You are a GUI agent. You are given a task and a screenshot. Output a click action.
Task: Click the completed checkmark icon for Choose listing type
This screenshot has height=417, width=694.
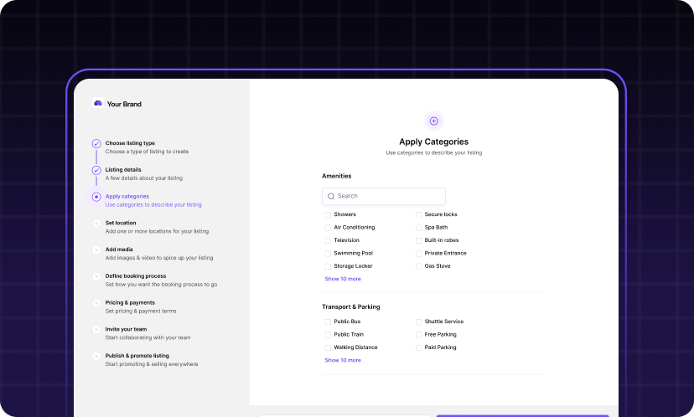96,143
